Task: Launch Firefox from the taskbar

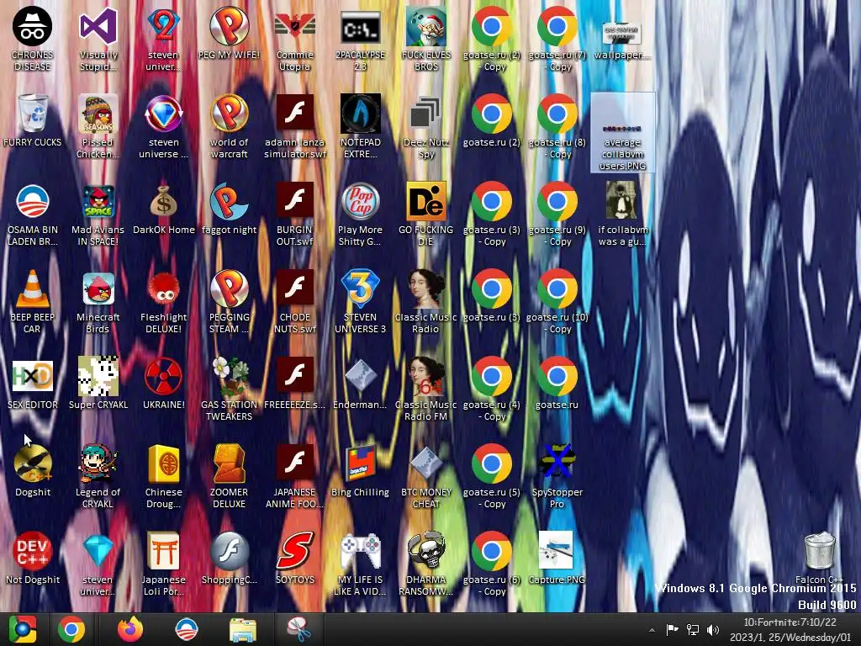Action: coord(130,629)
